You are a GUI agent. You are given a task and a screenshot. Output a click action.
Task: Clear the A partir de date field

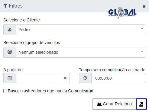coord(65,78)
